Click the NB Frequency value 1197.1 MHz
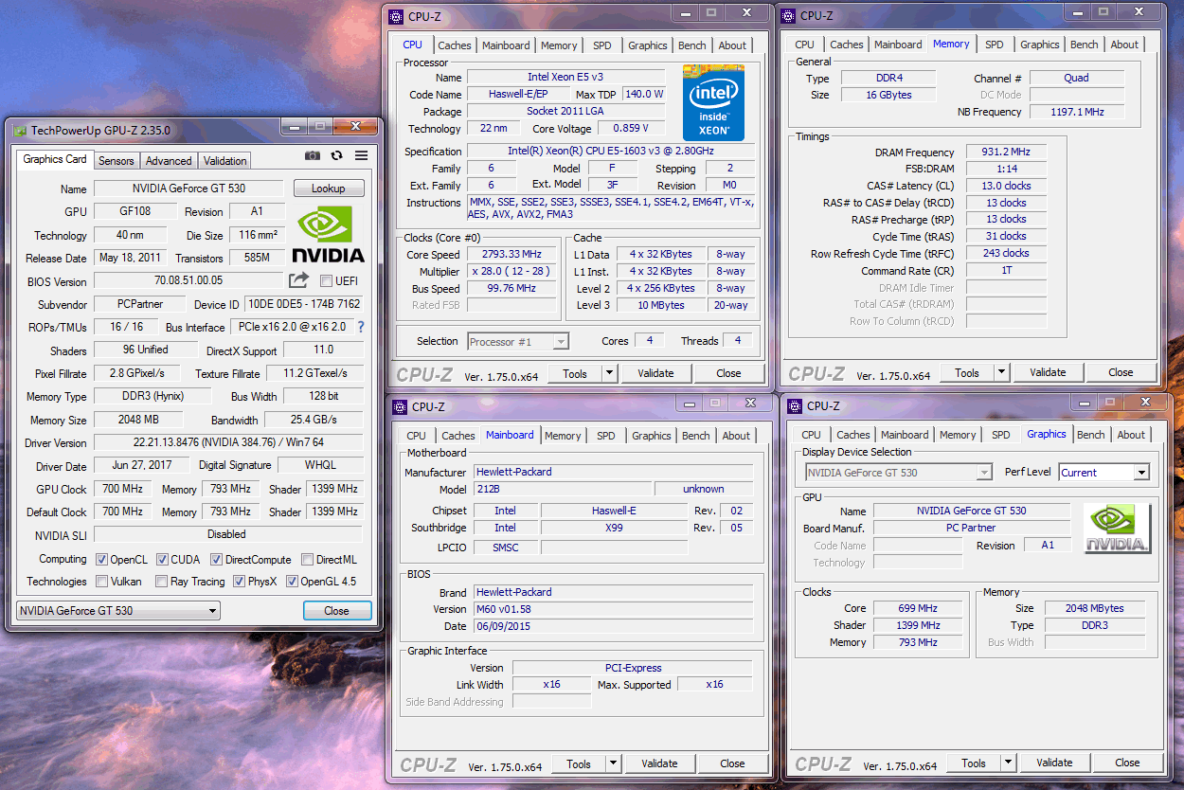 point(1077,112)
